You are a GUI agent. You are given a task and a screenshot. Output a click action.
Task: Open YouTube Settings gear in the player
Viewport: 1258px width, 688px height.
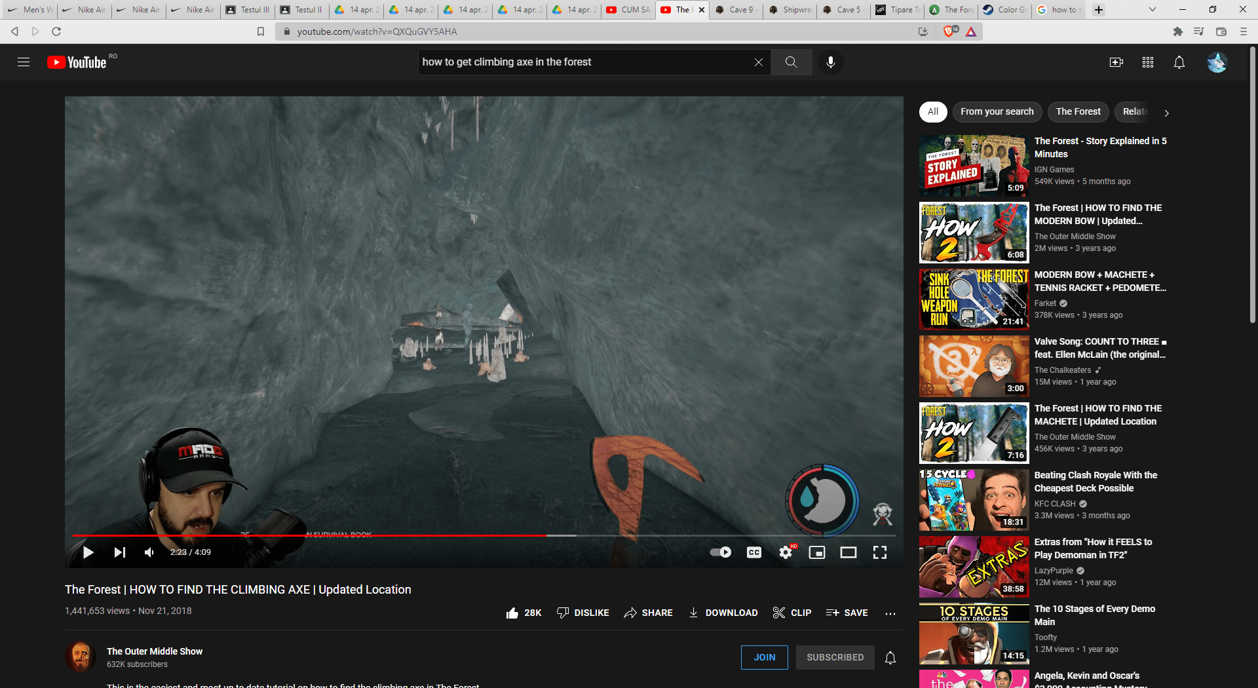pos(786,552)
